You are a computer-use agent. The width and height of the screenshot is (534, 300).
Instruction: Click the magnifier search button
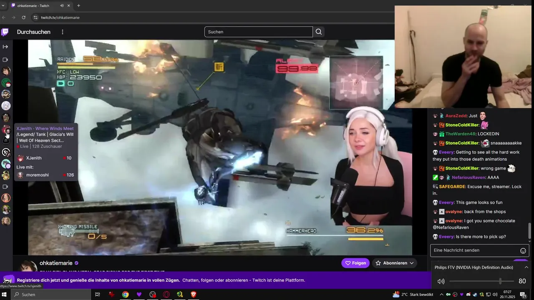pyautogui.click(x=319, y=32)
